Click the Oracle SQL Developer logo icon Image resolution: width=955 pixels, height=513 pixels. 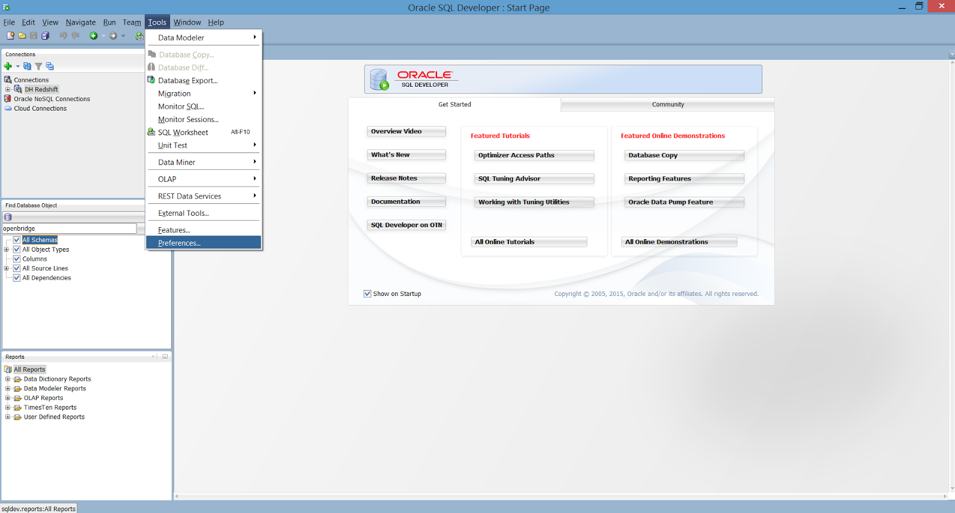[380, 80]
